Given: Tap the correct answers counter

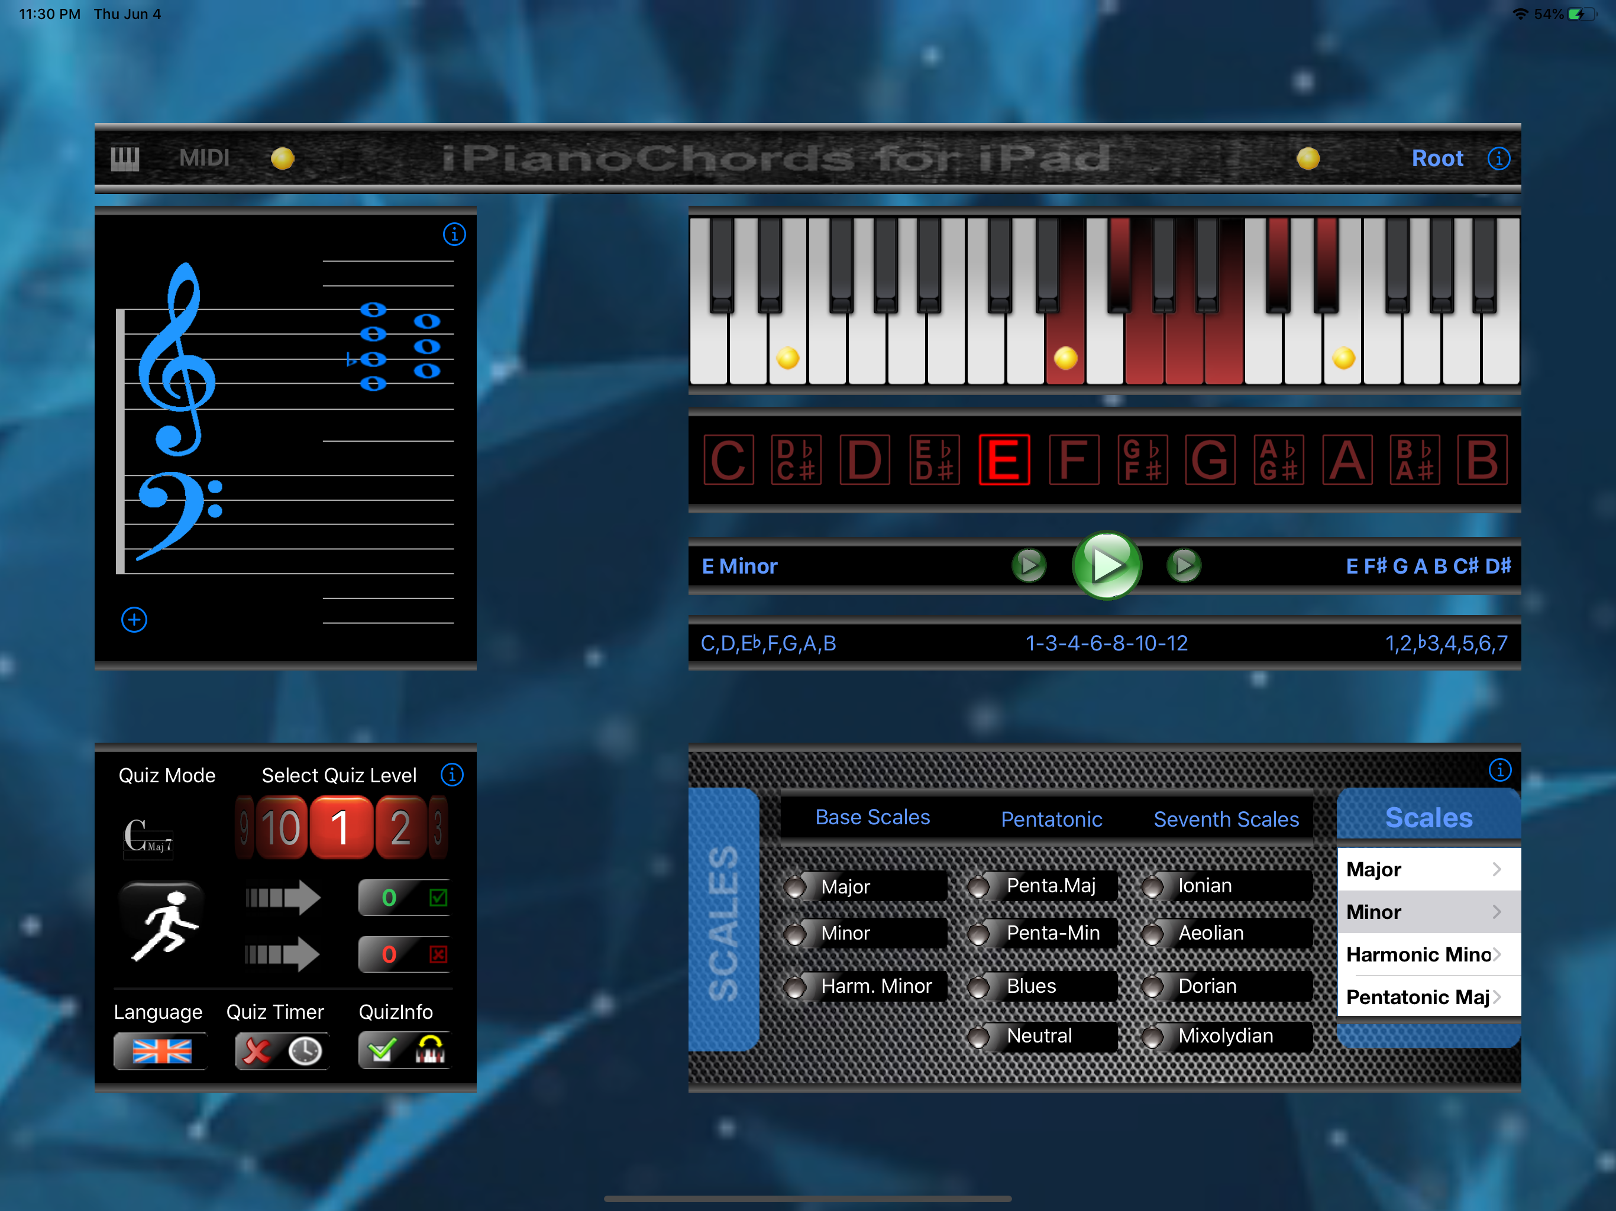Looking at the screenshot, I should (x=404, y=898).
